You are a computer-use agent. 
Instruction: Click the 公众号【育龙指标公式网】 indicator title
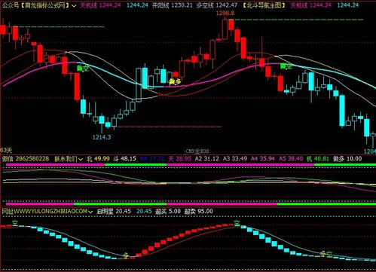point(35,5)
